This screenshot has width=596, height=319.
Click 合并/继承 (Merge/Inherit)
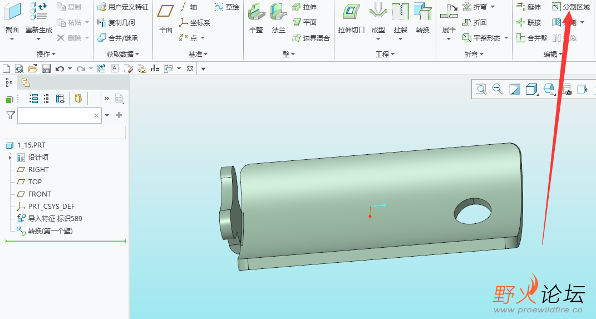coord(118,38)
